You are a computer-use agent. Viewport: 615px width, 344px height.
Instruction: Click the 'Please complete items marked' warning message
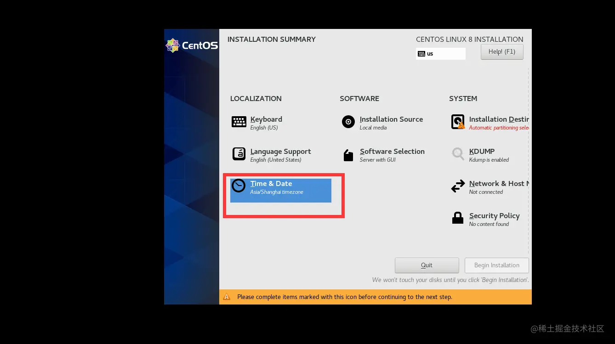[x=345, y=297]
